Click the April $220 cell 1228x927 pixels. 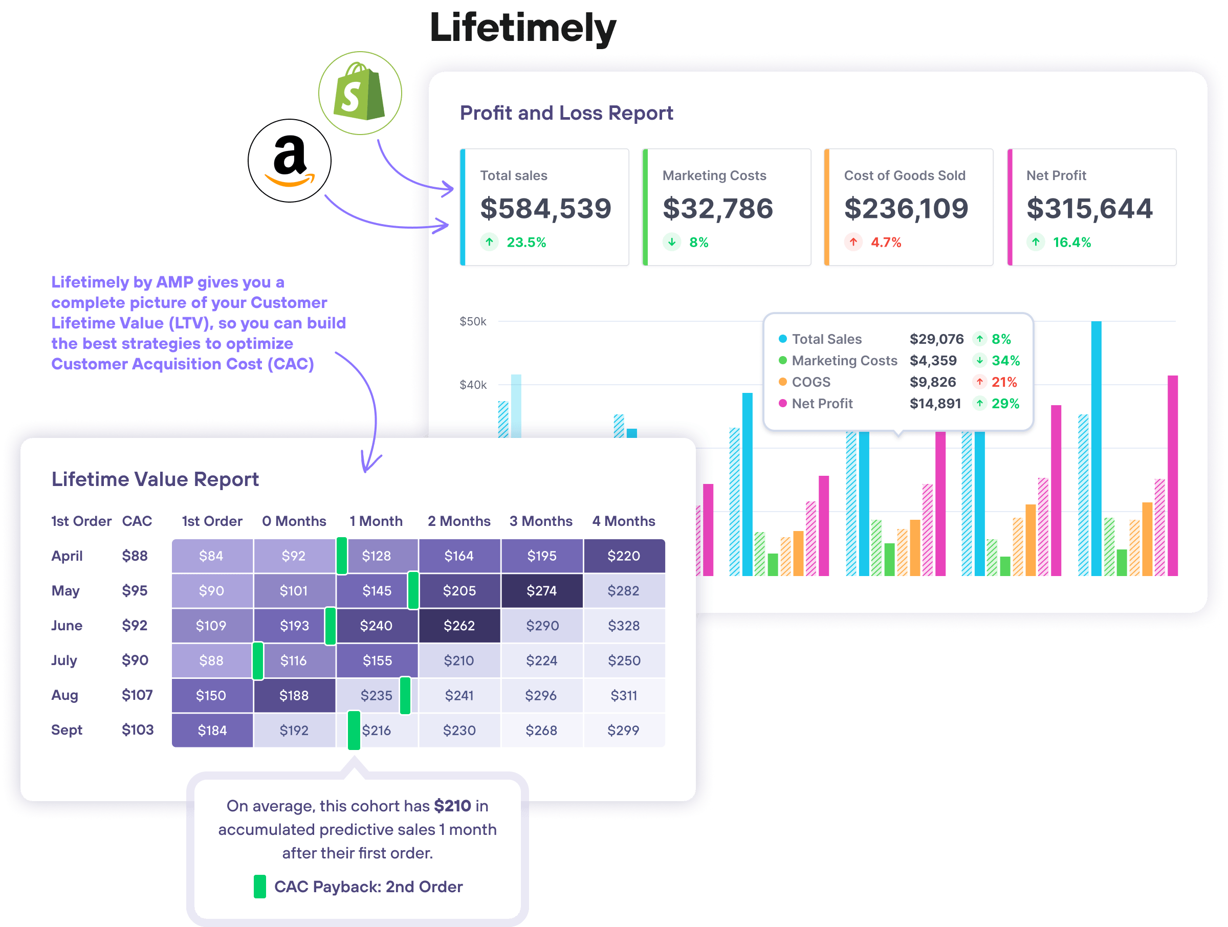[625, 556]
